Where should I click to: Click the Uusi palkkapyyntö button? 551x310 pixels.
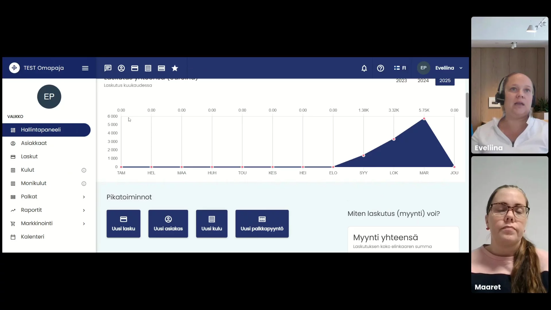click(x=262, y=224)
